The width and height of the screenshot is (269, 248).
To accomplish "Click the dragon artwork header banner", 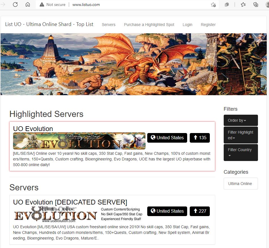I will click(133, 64).
